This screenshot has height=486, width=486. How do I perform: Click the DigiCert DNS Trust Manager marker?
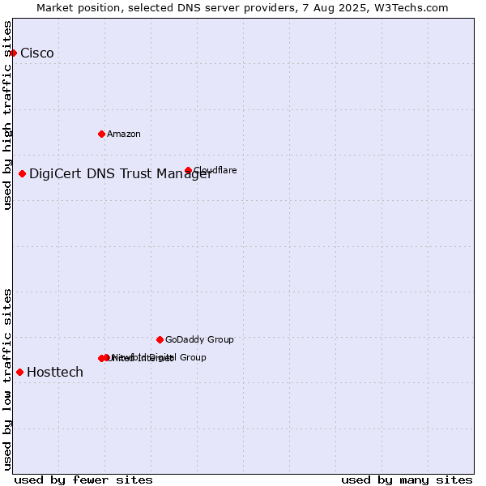click(x=22, y=173)
